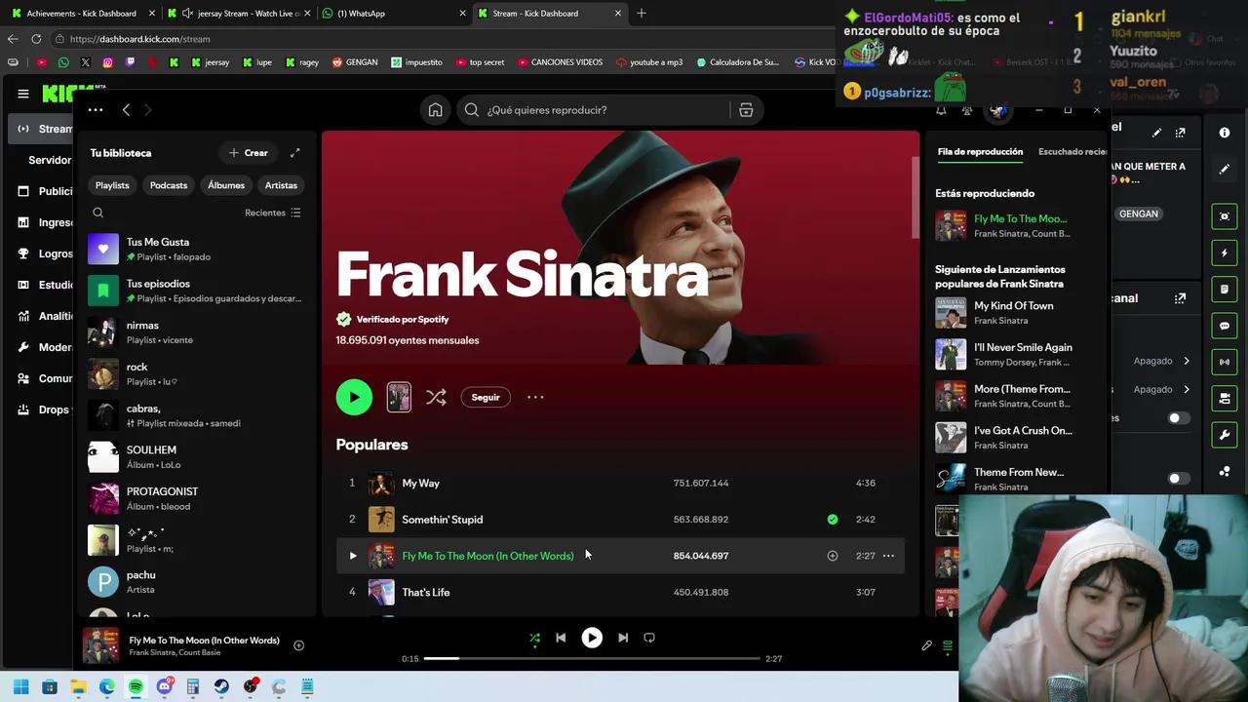
Task: Open the rock playlist by lu
Action: tap(195, 373)
